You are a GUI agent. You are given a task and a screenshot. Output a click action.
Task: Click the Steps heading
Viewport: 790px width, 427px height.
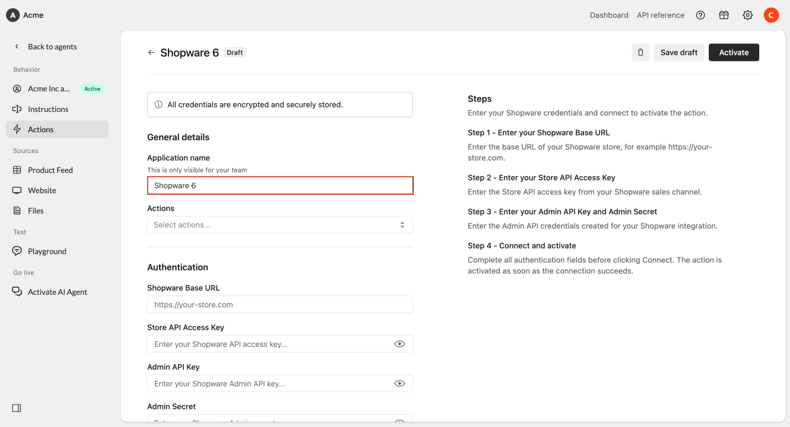480,99
